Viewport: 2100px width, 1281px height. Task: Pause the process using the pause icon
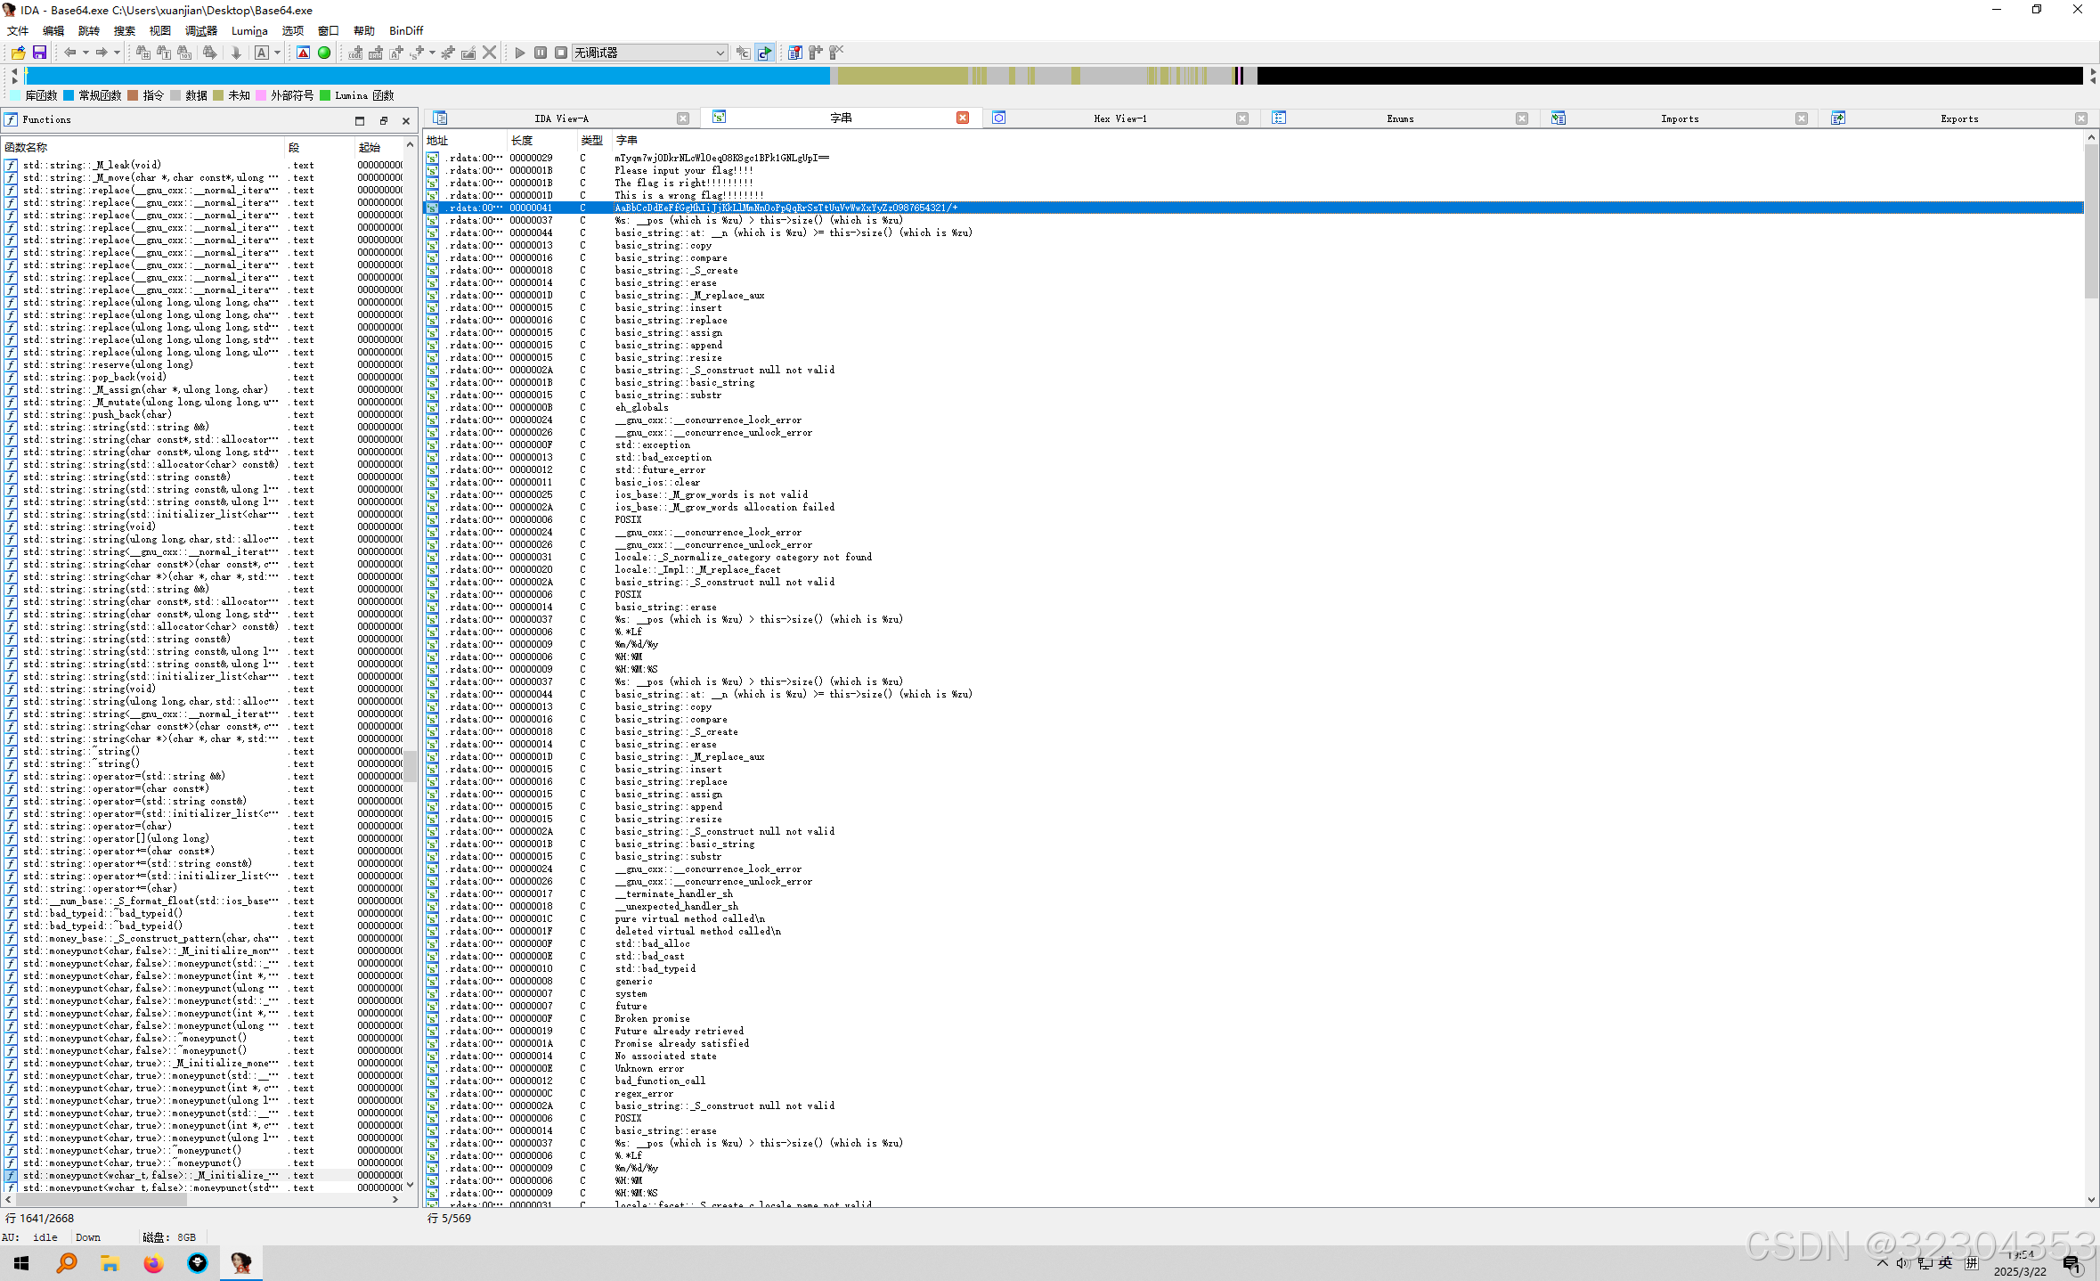540,53
